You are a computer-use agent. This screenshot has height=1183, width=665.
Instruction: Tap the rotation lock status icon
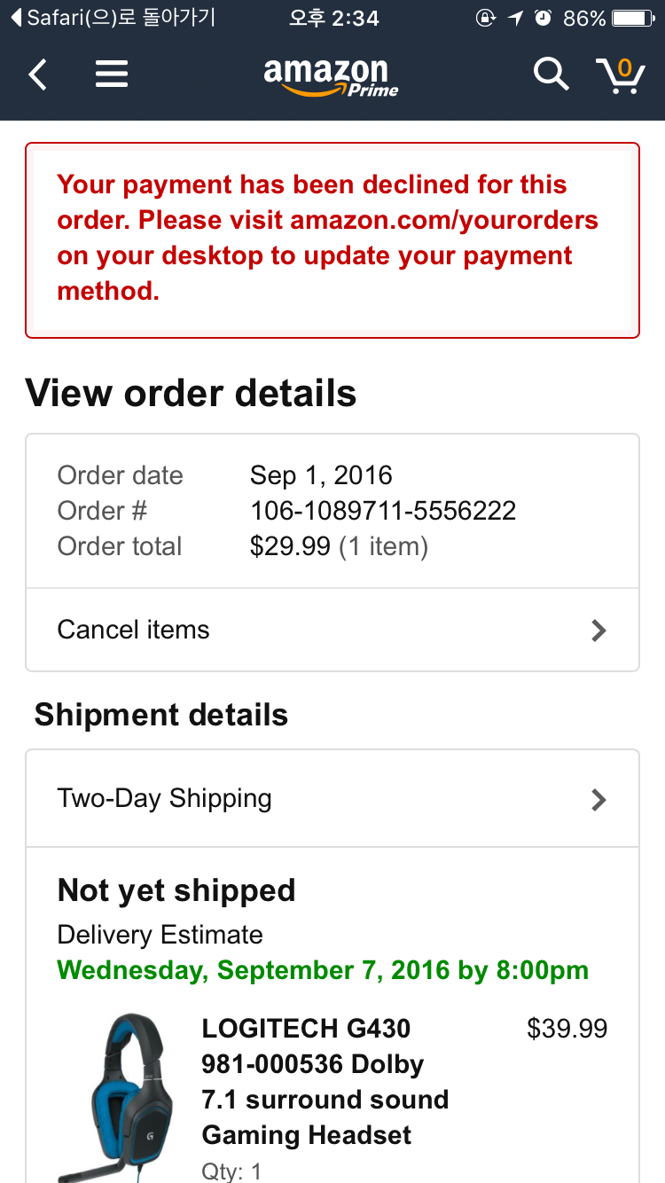coord(485,18)
